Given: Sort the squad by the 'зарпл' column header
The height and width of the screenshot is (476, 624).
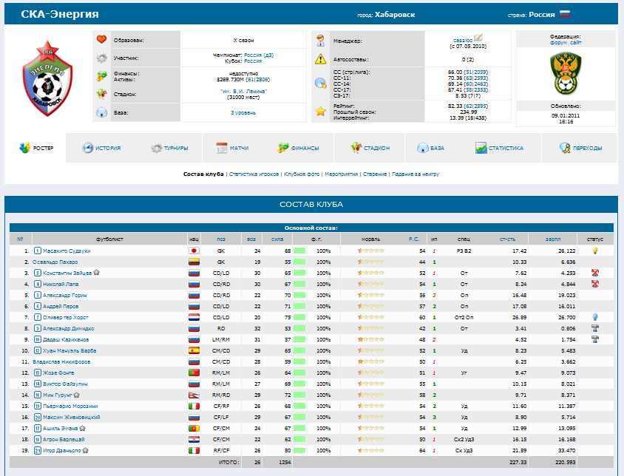Looking at the screenshot, I should [552, 239].
